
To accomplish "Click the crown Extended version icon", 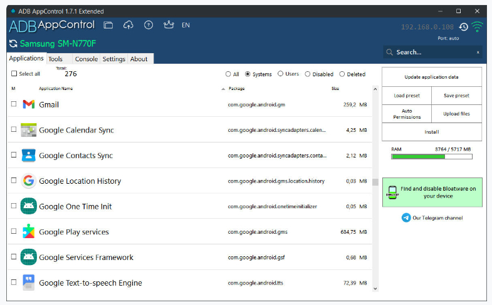I will (168, 25).
